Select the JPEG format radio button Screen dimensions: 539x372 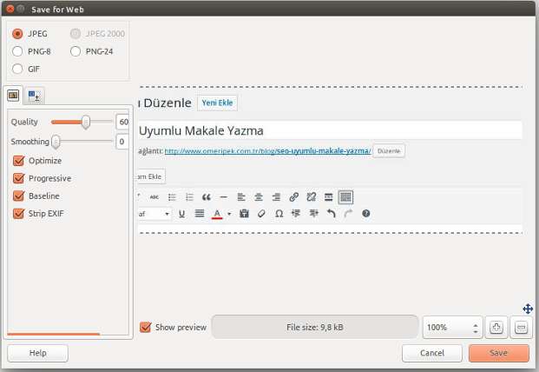(x=18, y=34)
